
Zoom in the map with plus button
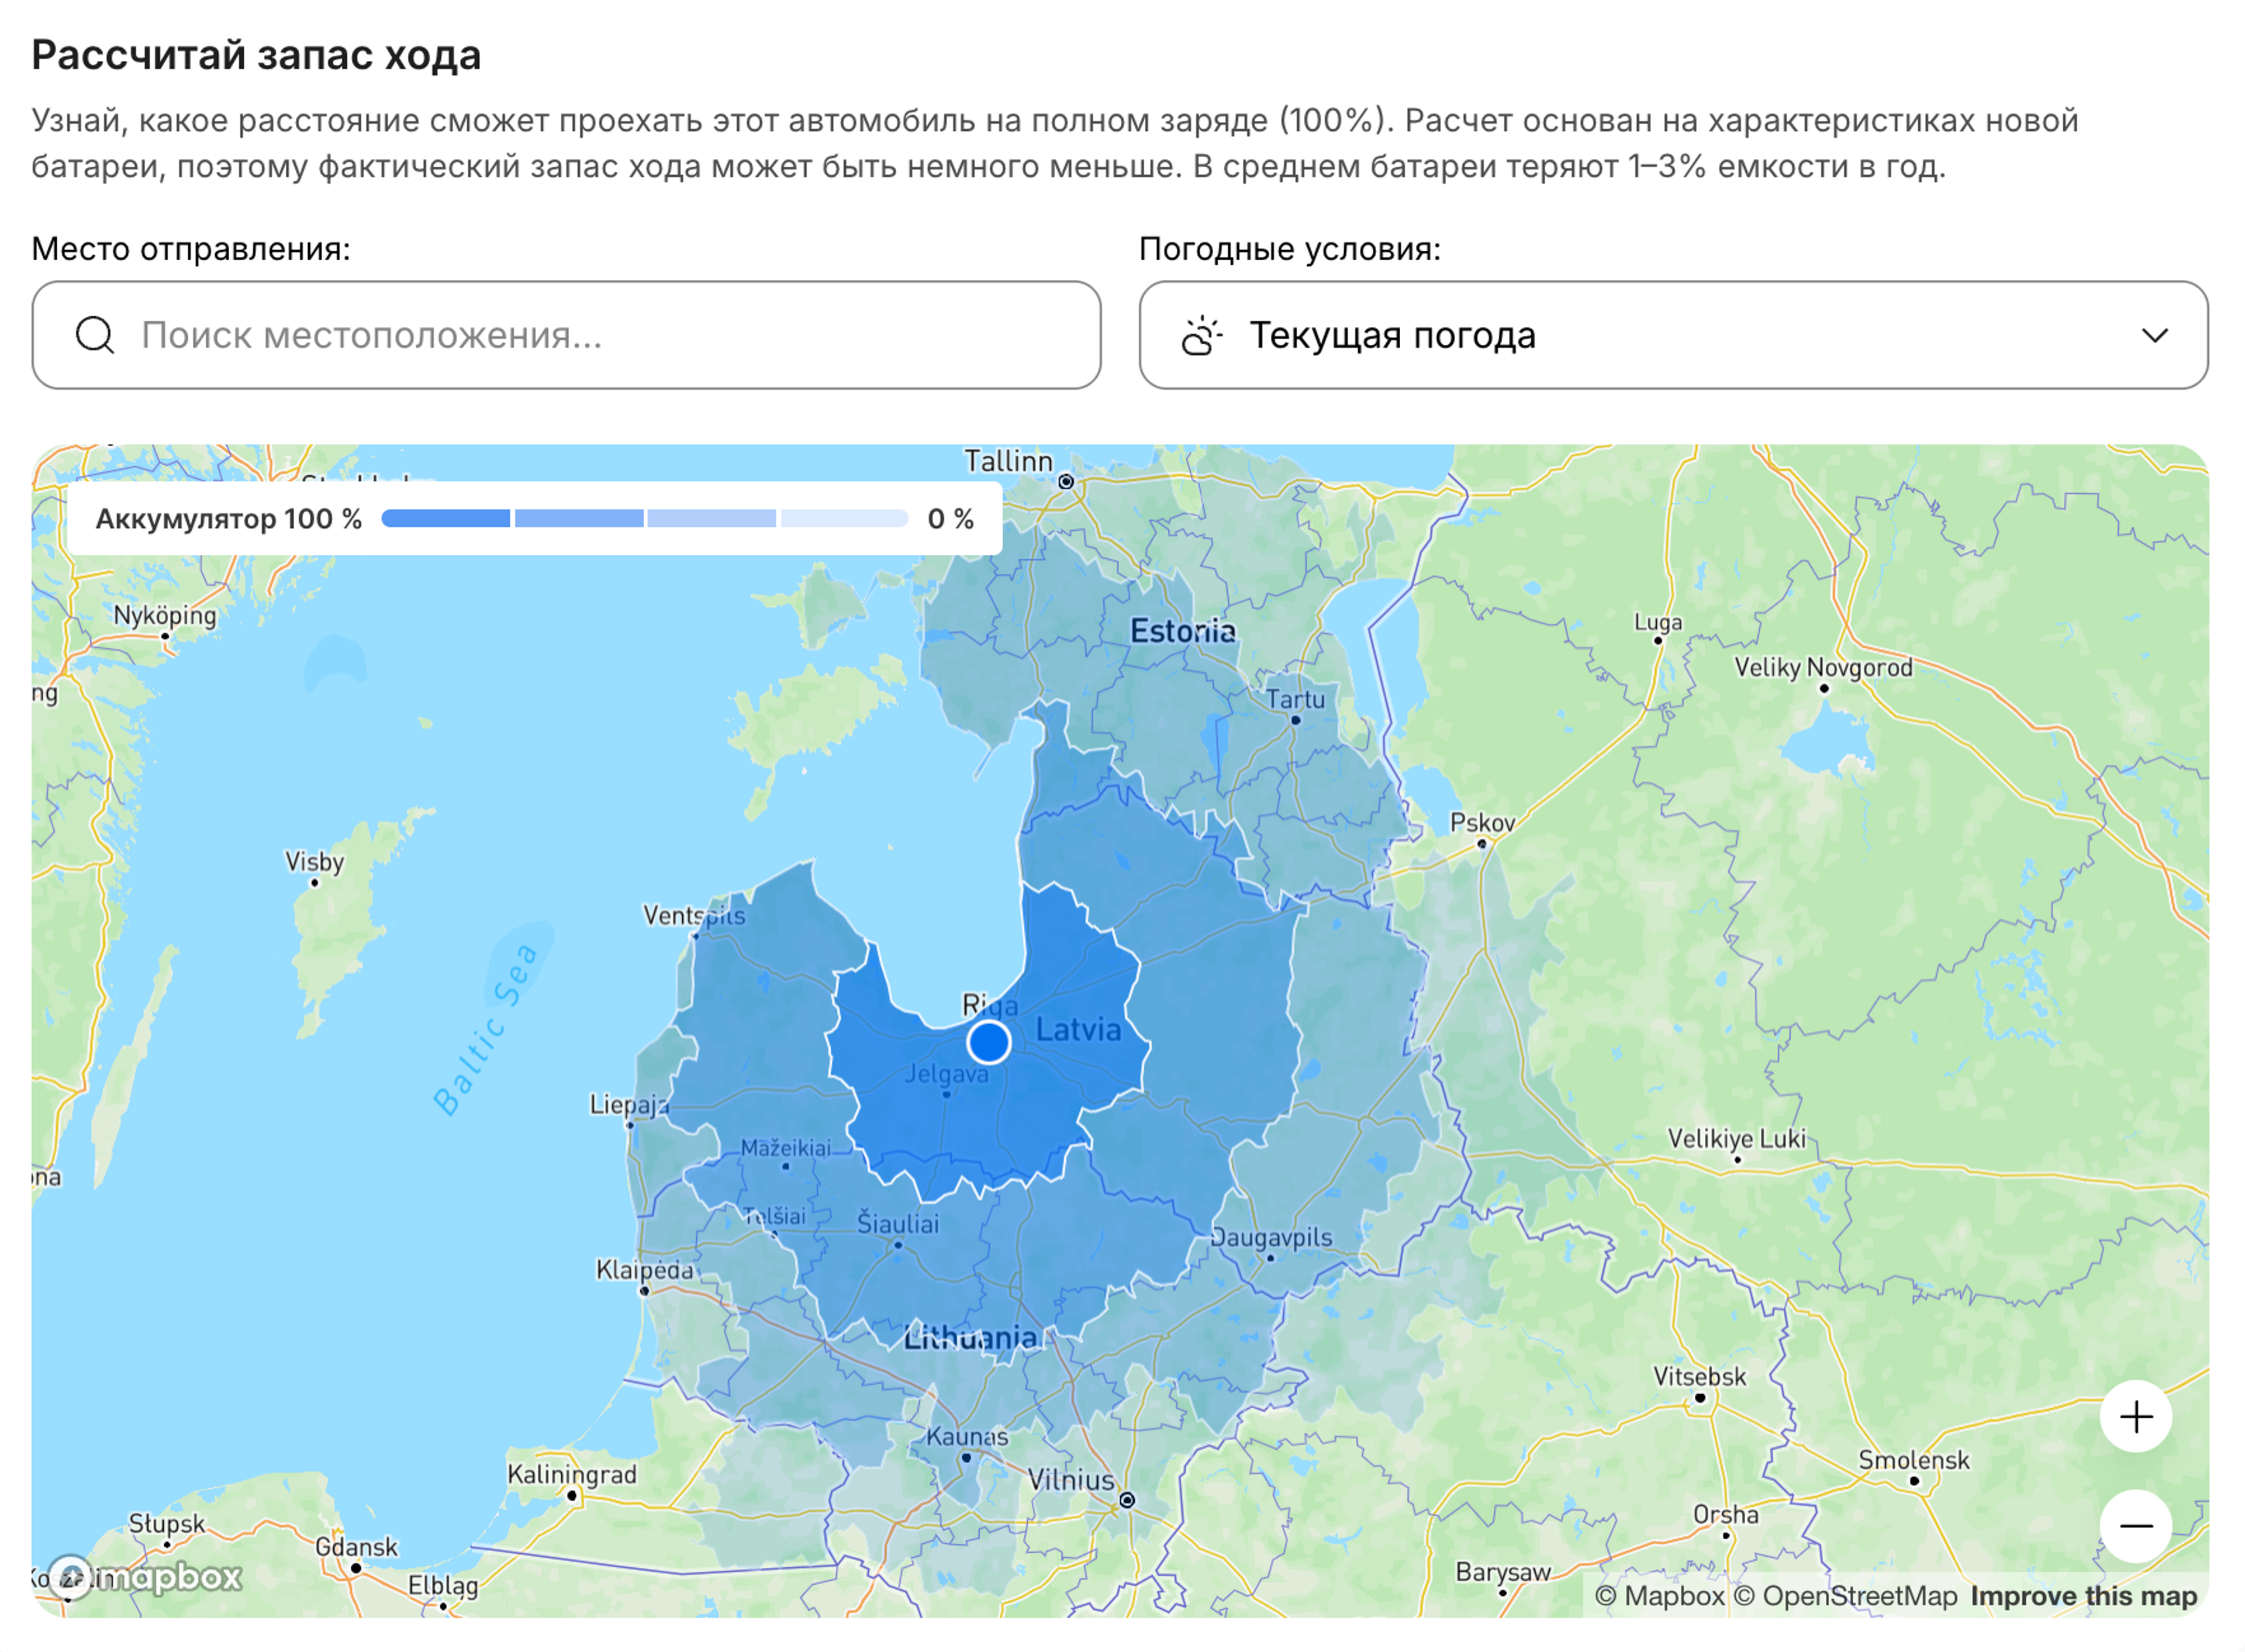(2135, 1416)
